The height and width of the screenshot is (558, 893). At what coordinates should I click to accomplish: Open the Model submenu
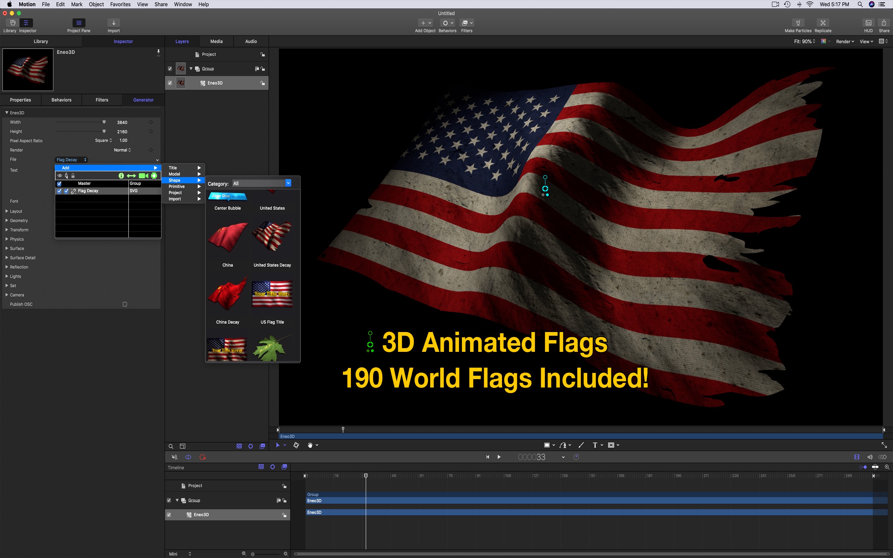tap(183, 174)
